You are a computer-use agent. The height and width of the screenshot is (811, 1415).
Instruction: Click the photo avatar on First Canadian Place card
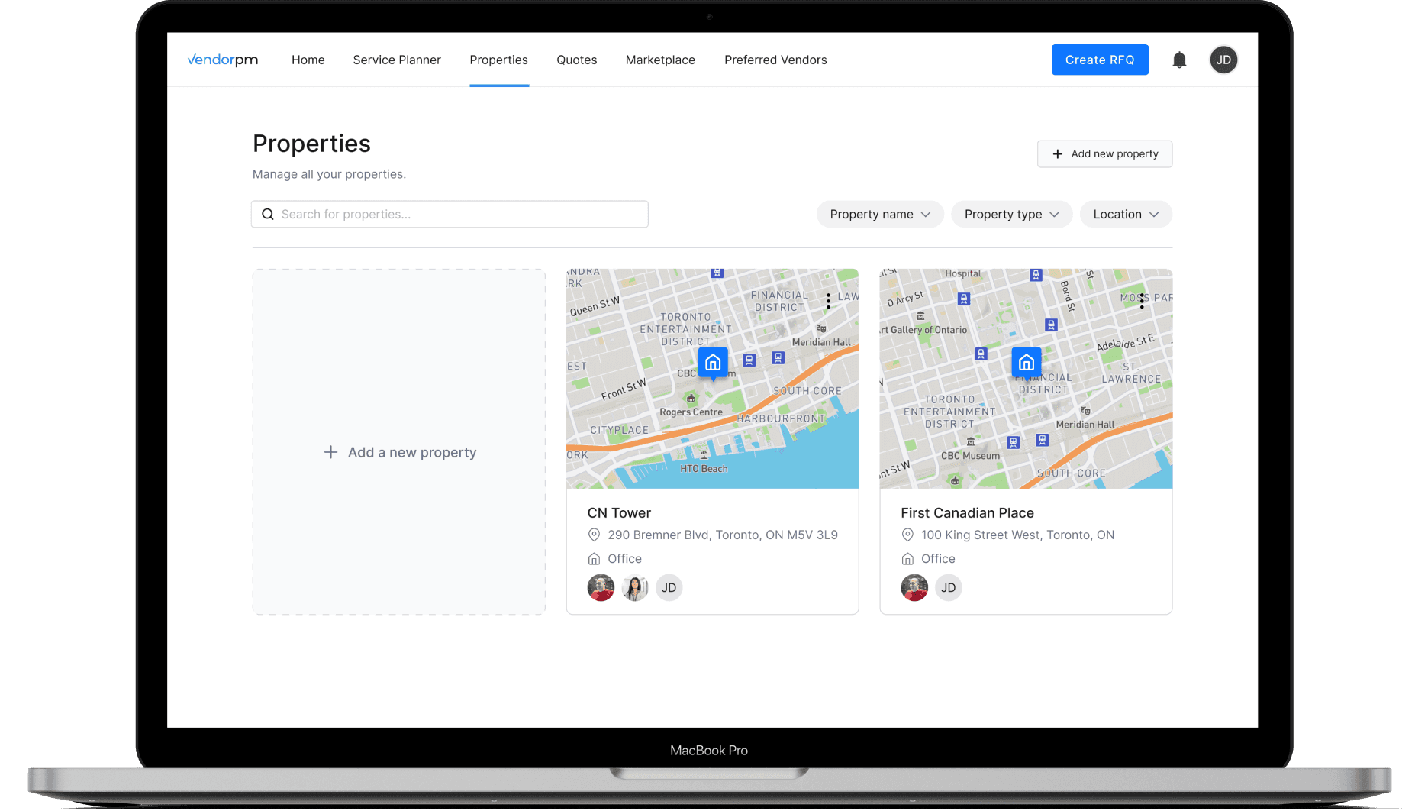click(x=914, y=588)
